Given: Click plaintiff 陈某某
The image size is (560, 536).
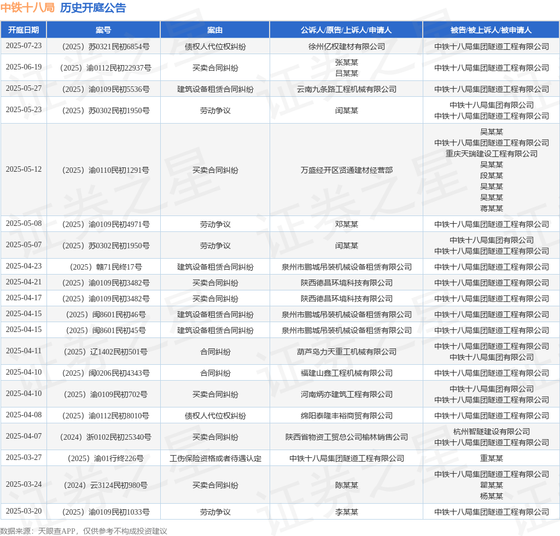Looking at the screenshot, I should 346,485.
